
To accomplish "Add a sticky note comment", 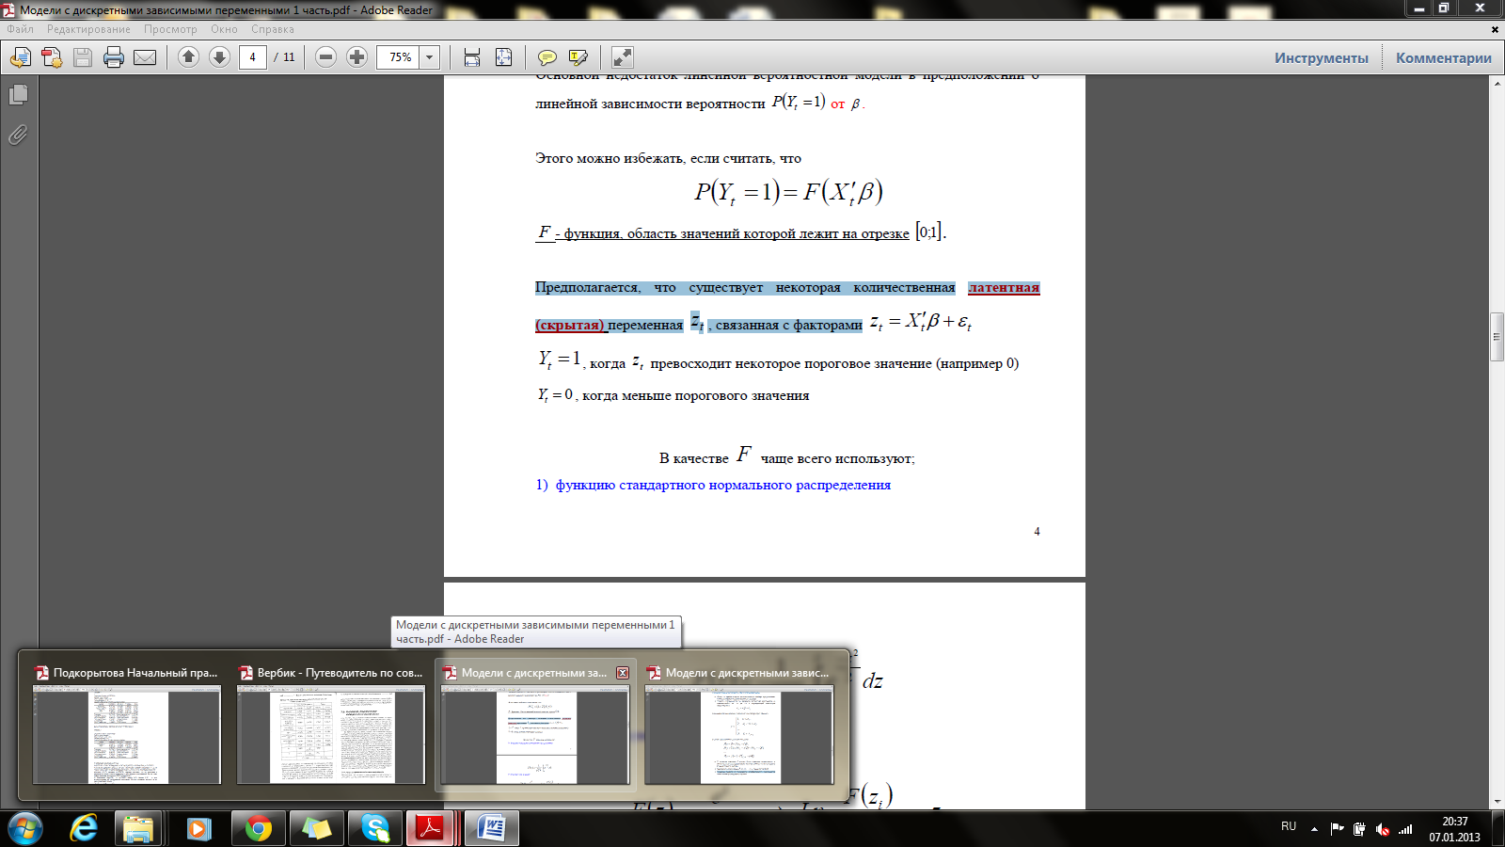I will pos(547,58).
